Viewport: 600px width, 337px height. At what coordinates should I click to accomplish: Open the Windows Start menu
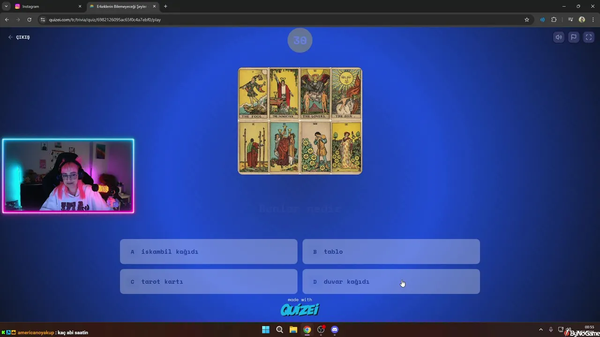tap(266, 330)
